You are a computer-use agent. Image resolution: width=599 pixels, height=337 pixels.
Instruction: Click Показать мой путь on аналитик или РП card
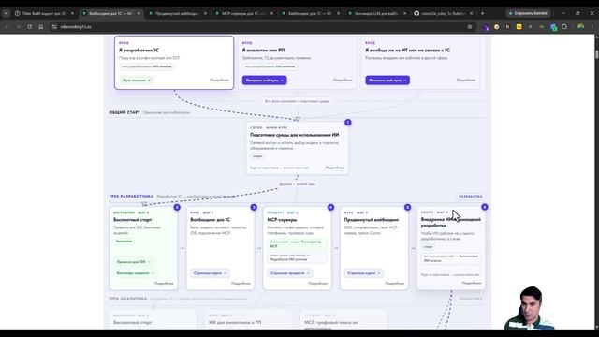(264, 81)
